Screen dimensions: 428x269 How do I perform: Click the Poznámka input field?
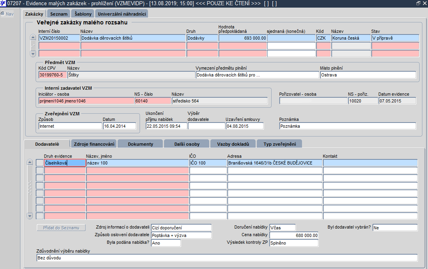click(x=348, y=126)
